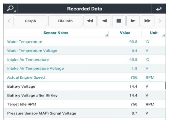The image size is (169, 123).
Task: Click the 0.7 MAP voltage value
Action: point(134,113)
